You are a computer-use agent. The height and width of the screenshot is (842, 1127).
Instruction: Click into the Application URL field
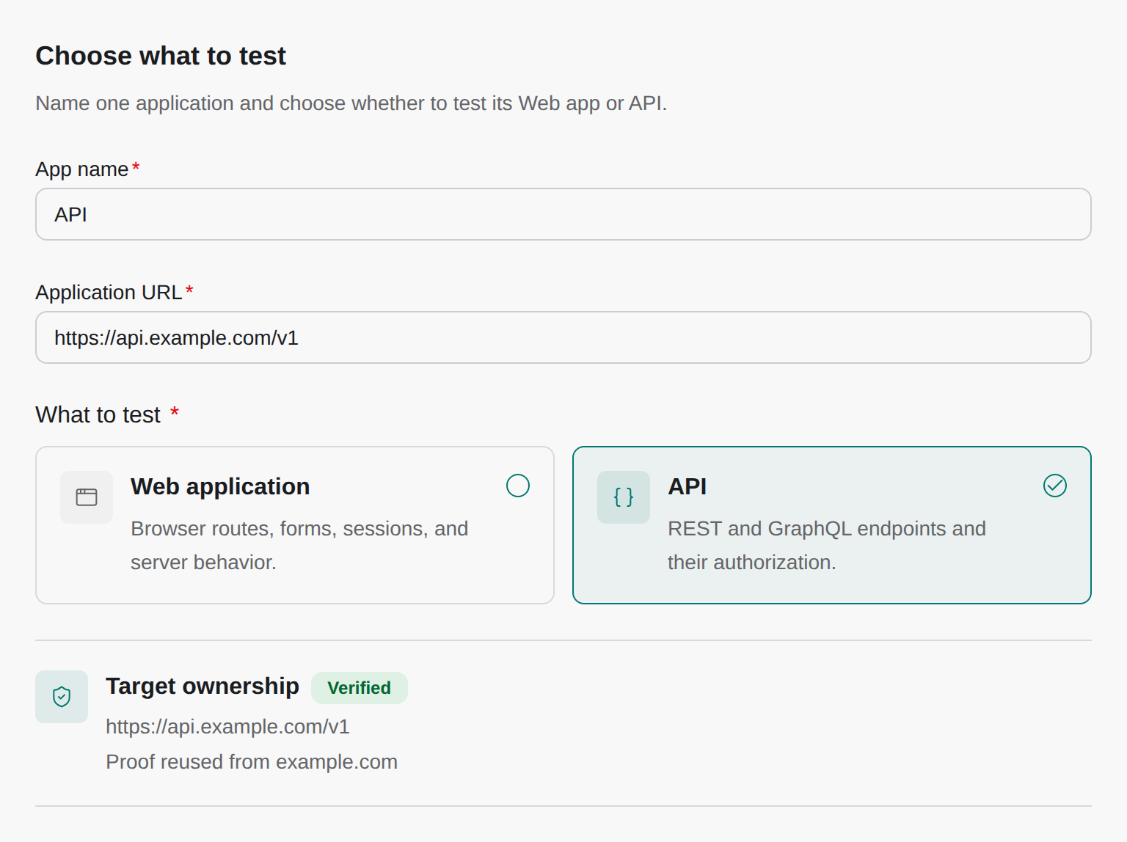tap(563, 337)
